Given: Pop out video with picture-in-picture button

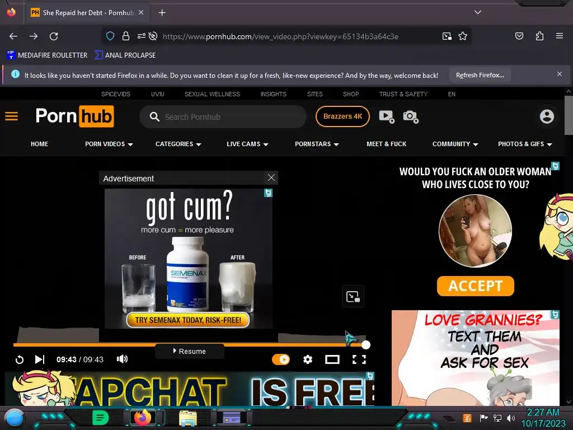Looking at the screenshot, I should [x=353, y=296].
